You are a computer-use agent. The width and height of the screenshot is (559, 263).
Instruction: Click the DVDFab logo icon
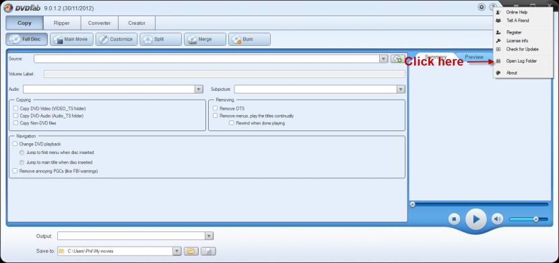[x=9, y=8]
